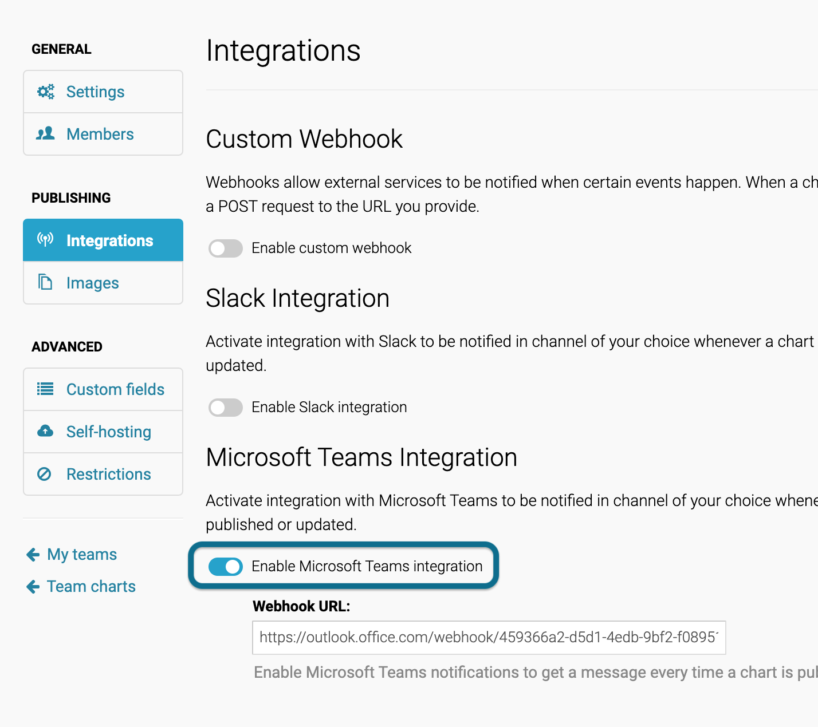
Task: Click into the Webhook URL field
Action: 489,638
